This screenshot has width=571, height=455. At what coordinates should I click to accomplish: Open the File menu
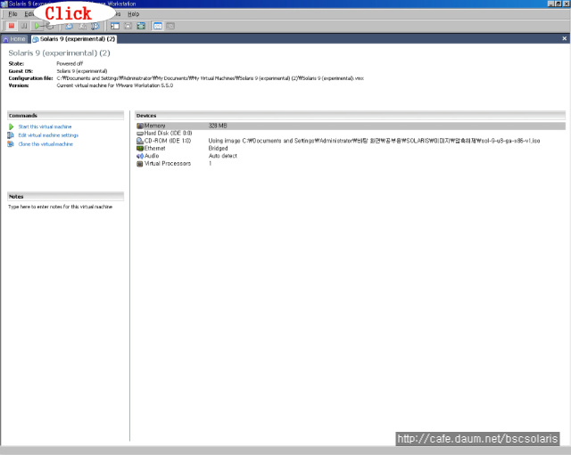(x=12, y=14)
